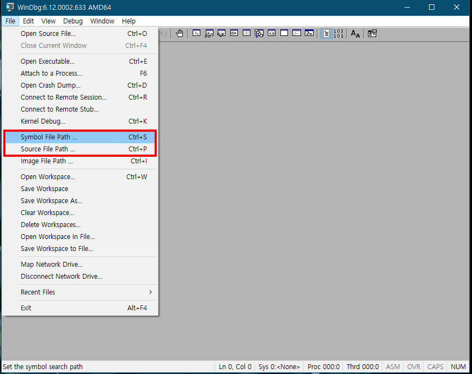The width and height of the screenshot is (472, 374).
Task: Choose Disconnect Network Drive...
Action: click(80, 277)
